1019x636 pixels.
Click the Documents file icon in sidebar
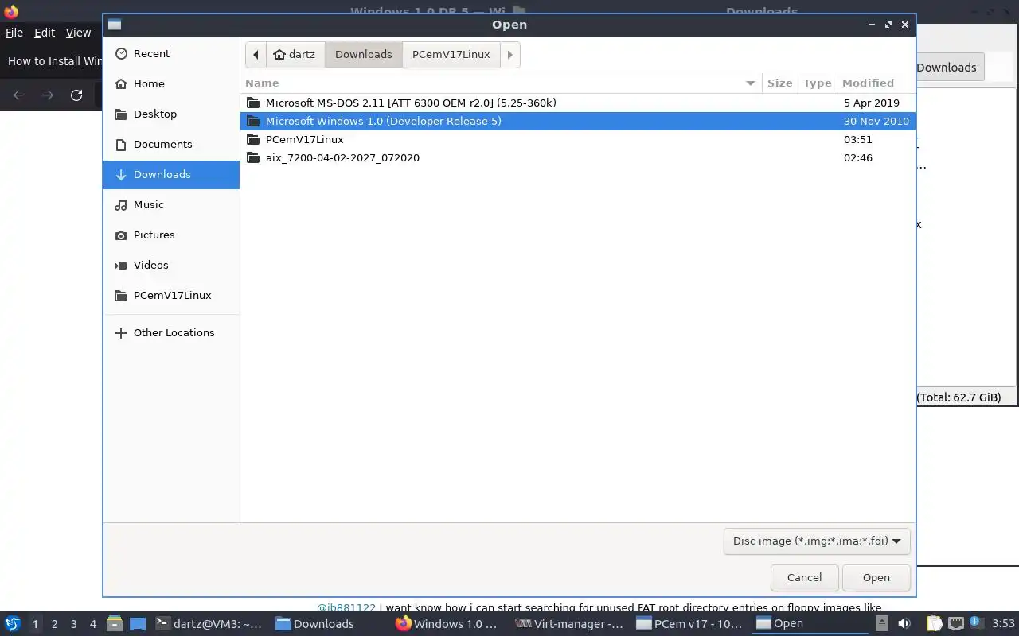click(121, 144)
